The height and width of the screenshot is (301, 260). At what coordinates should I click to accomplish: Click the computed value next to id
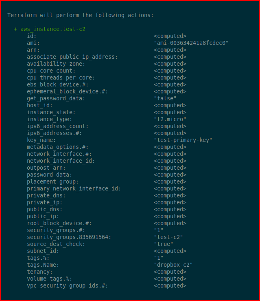click(170, 36)
